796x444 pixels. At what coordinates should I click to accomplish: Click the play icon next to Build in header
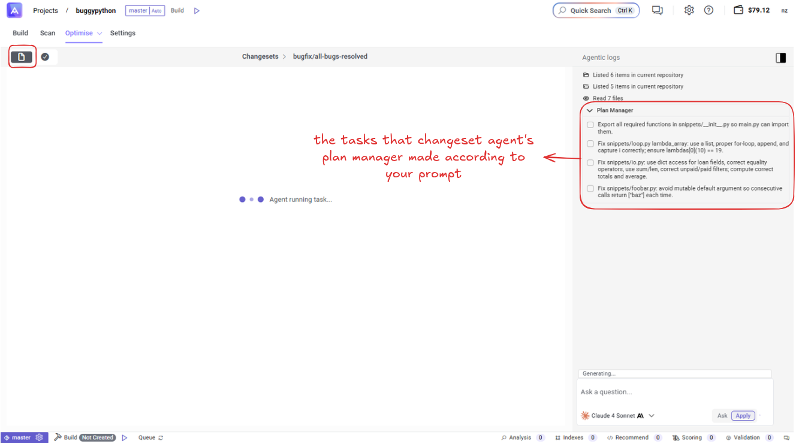click(x=197, y=11)
